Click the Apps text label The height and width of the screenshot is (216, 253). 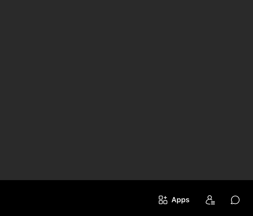tap(180, 200)
